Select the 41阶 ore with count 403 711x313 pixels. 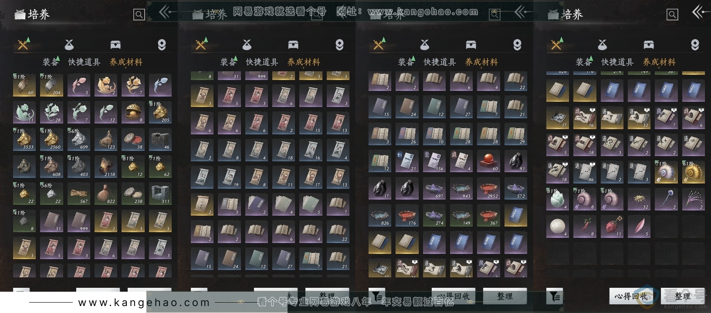click(78, 166)
